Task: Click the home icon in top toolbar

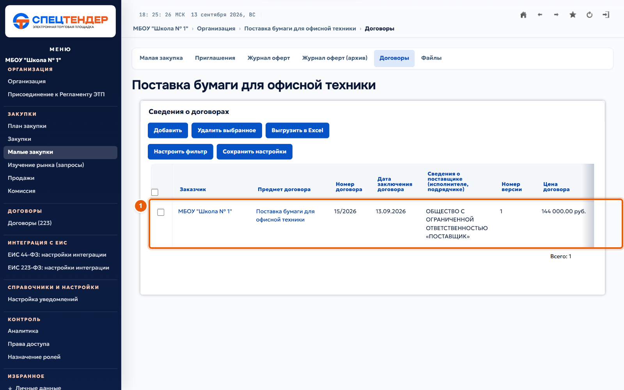Action: pos(523,15)
